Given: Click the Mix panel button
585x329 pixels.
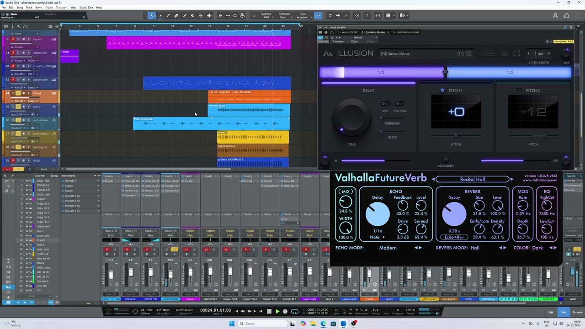Looking at the screenshot, I should point(564,312).
